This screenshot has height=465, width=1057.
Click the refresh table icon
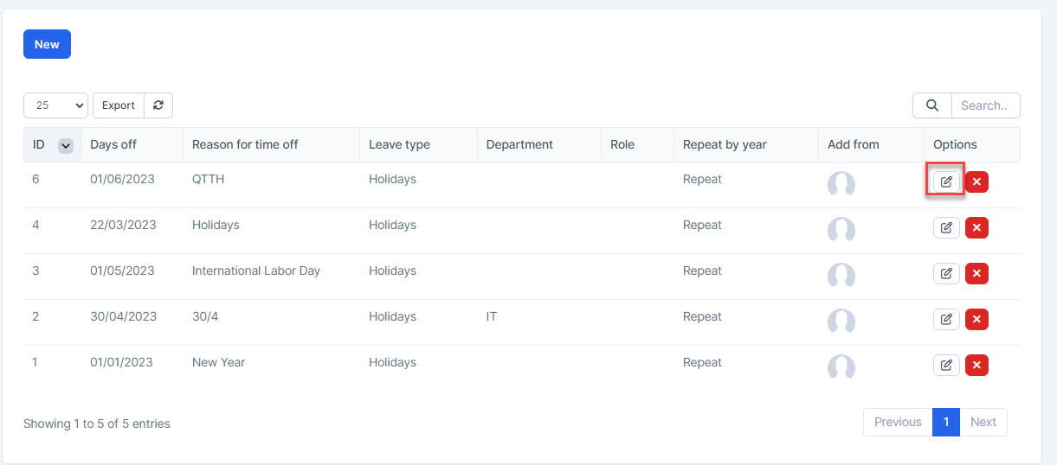(158, 105)
